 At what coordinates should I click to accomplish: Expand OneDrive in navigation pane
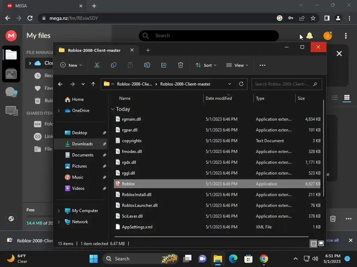(59, 111)
